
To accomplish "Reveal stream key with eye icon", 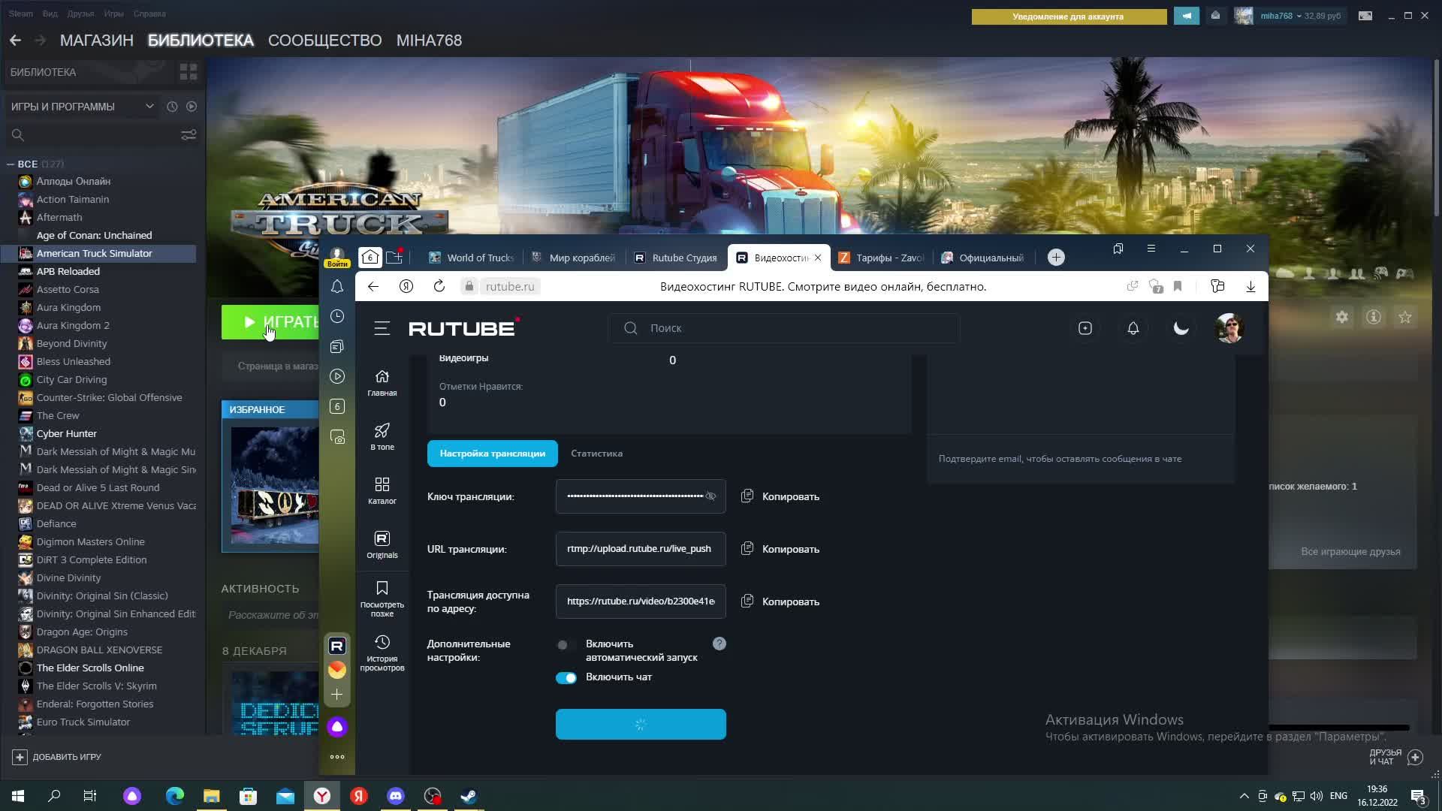I will (710, 496).
